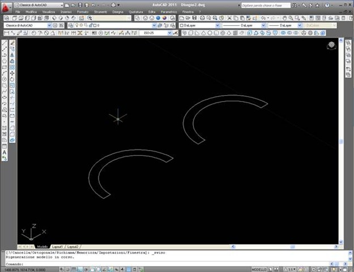Open the Quotatura menu
The width and height of the screenshot is (354, 272).
pyautogui.click(x=135, y=11)
